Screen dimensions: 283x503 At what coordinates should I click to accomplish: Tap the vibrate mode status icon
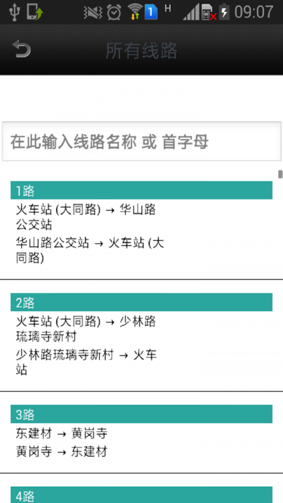93,12
